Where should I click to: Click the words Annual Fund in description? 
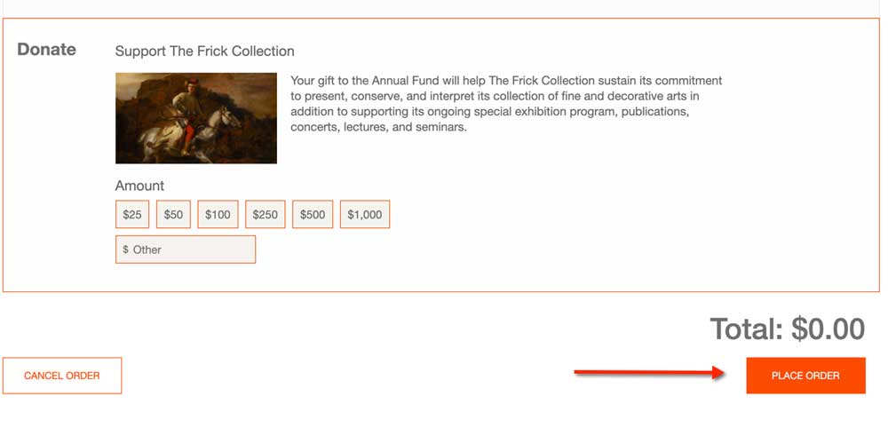pyautogui.click(x=406, y=81)
